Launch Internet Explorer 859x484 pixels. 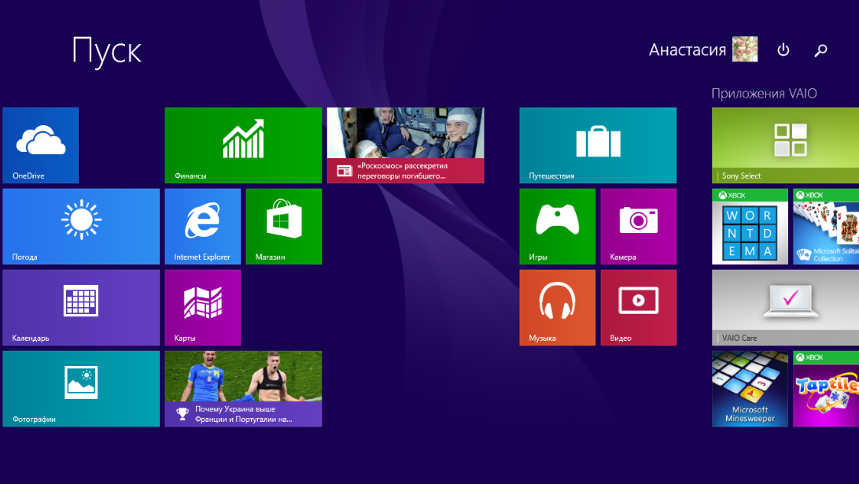pyautogui.click(x=202, y=226)
